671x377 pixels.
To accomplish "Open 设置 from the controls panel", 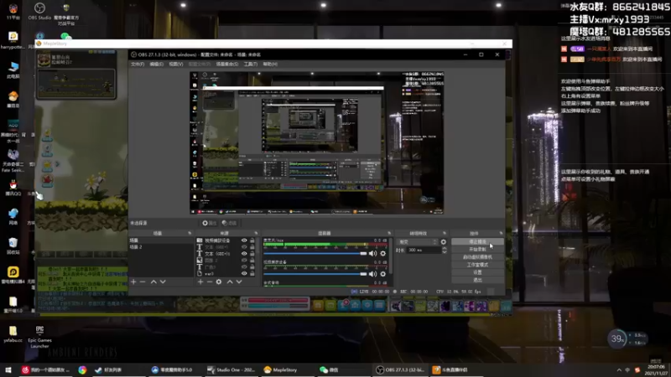I will tap(477, 272).
